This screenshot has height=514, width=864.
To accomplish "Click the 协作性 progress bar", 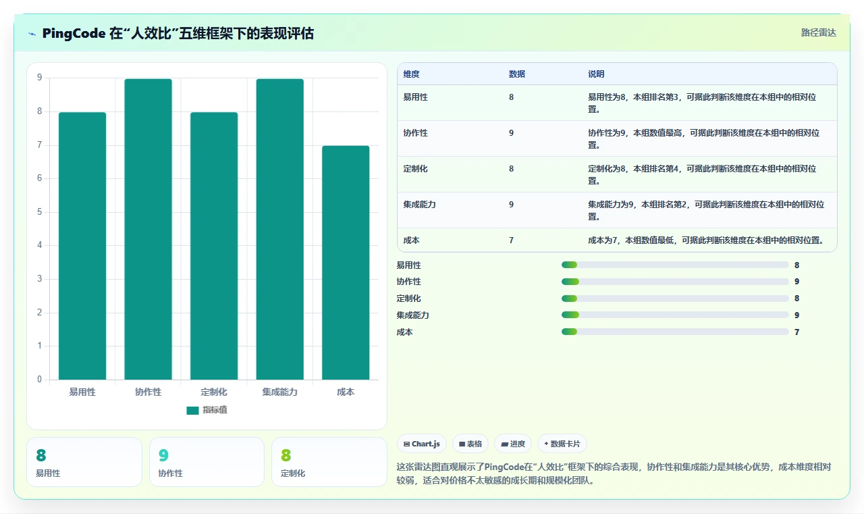I will point(675,282).
